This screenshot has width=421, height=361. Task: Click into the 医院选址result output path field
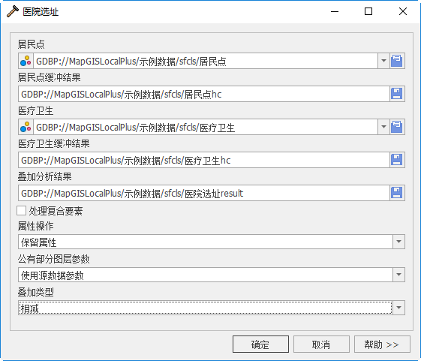tap(204, 193)
